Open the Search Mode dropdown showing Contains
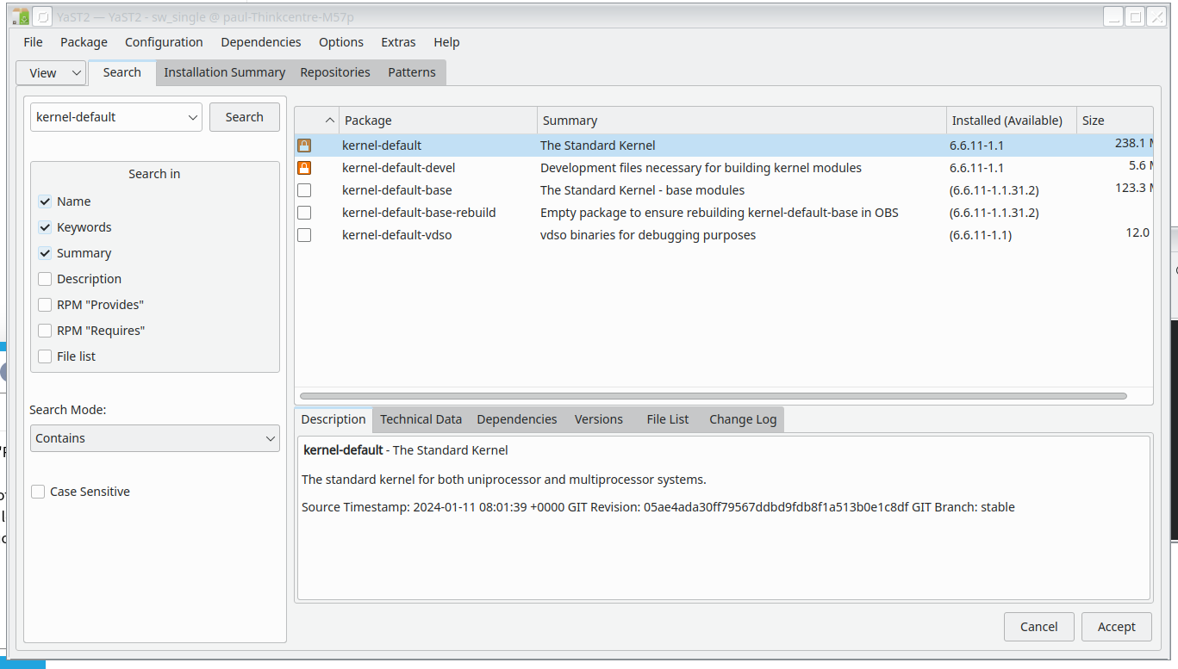 [154, 437]
